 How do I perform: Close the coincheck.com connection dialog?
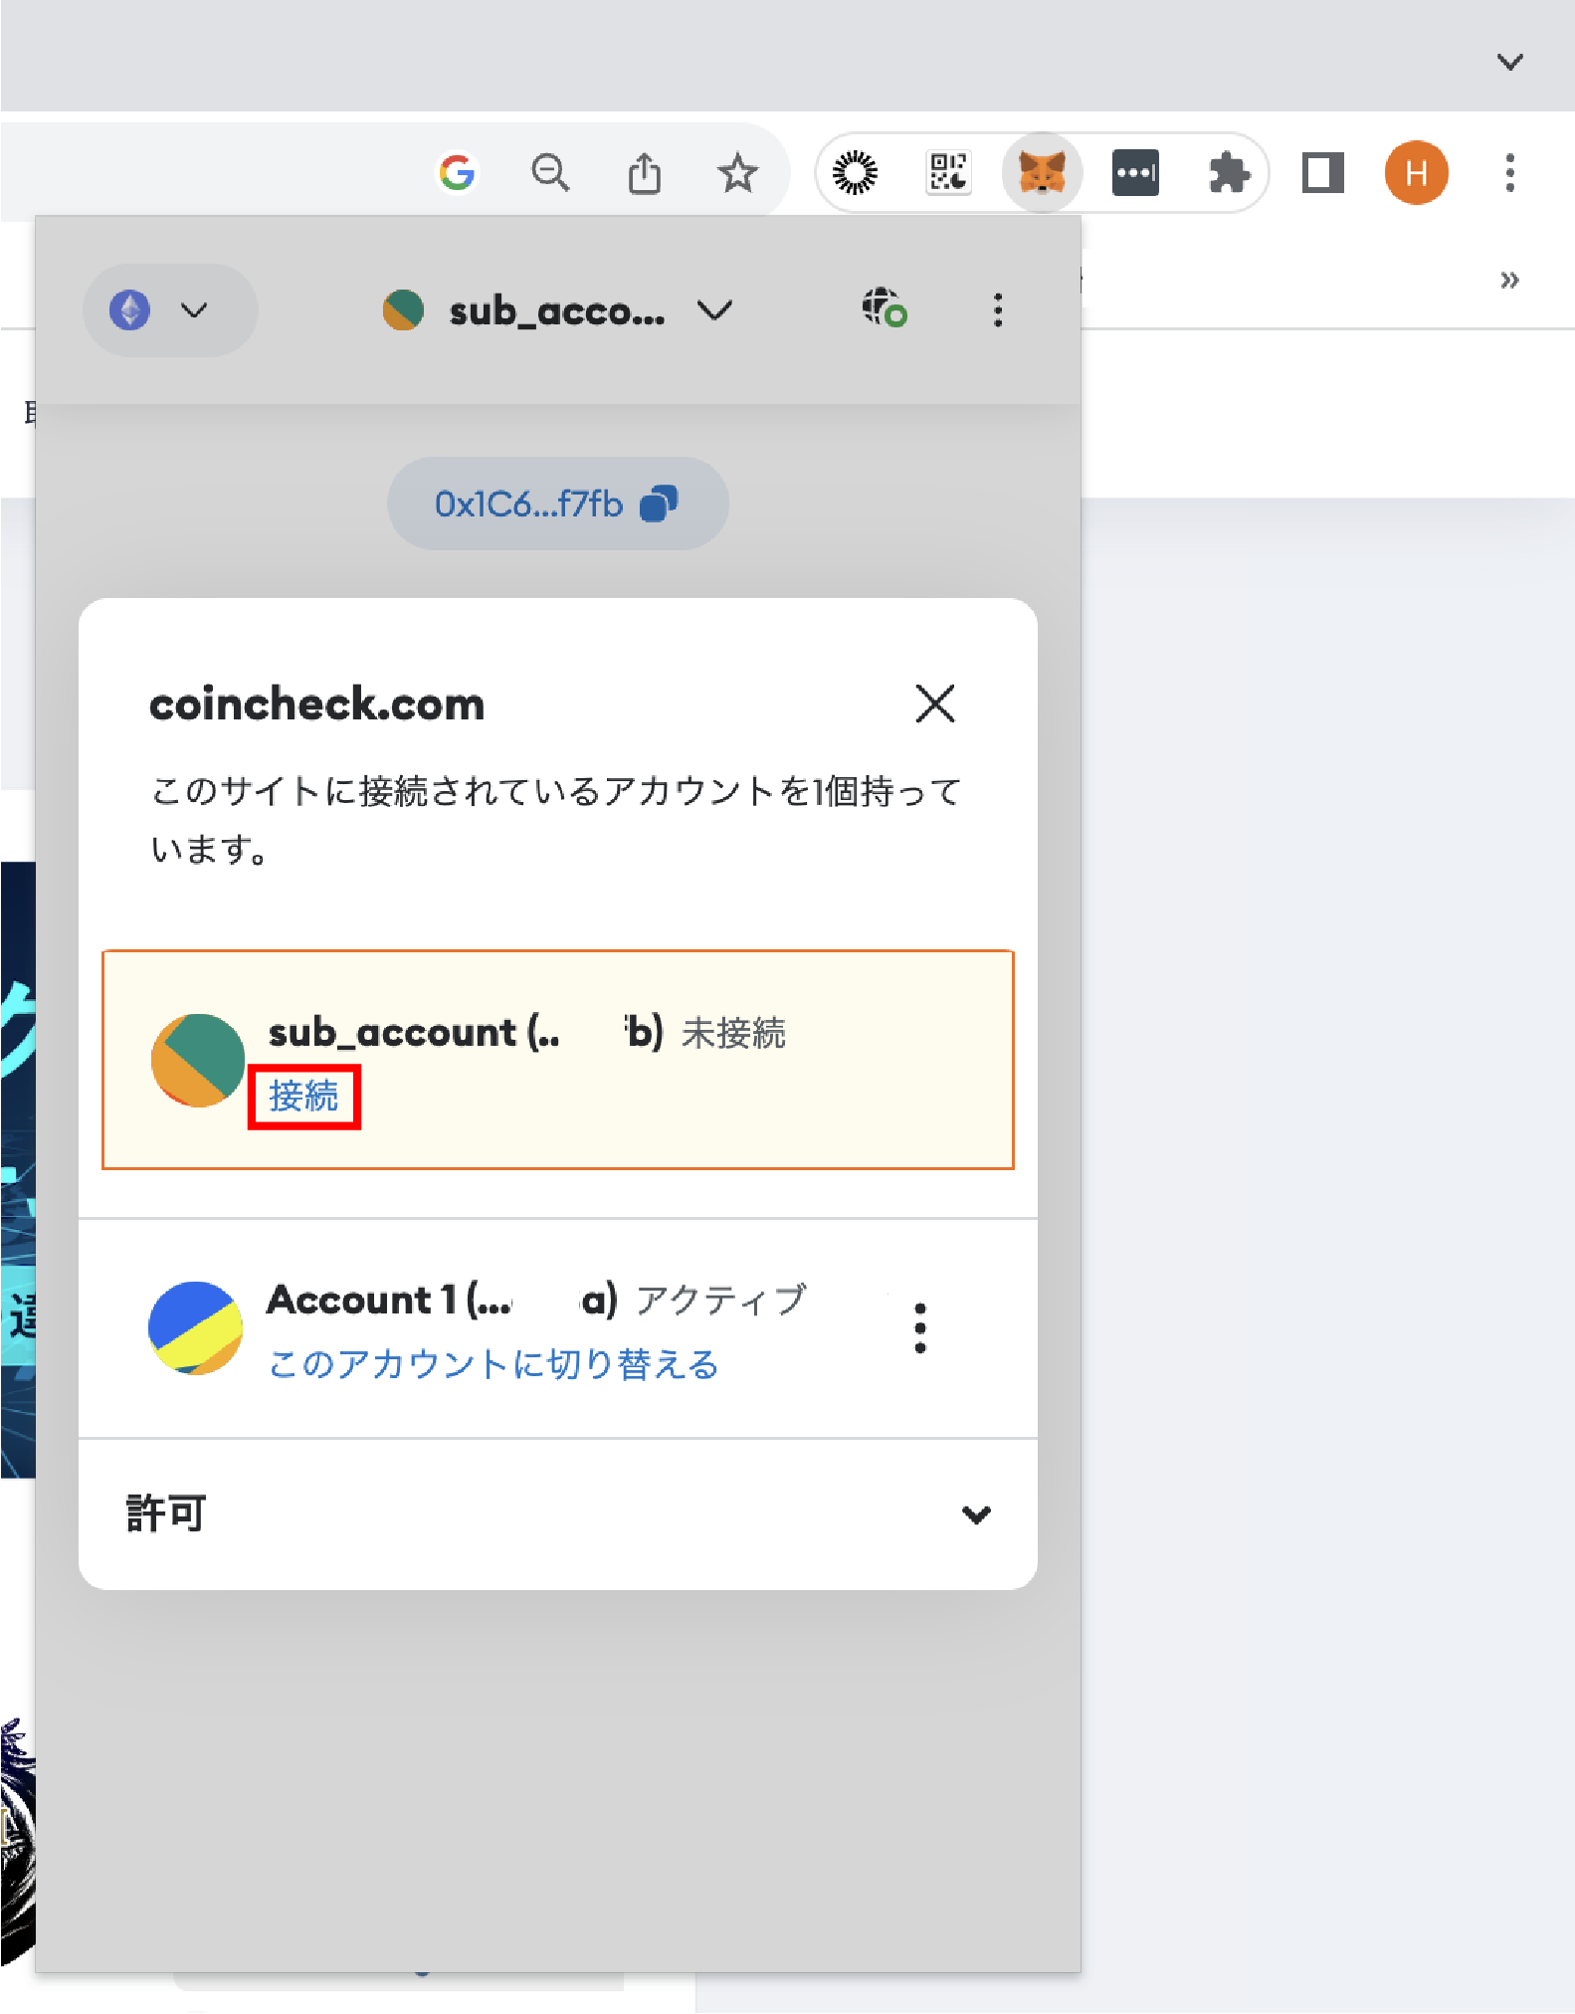pos(934,704)
